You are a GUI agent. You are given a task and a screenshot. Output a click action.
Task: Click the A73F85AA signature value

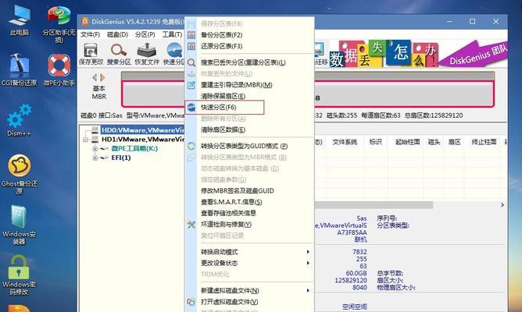tap(352, 232)
